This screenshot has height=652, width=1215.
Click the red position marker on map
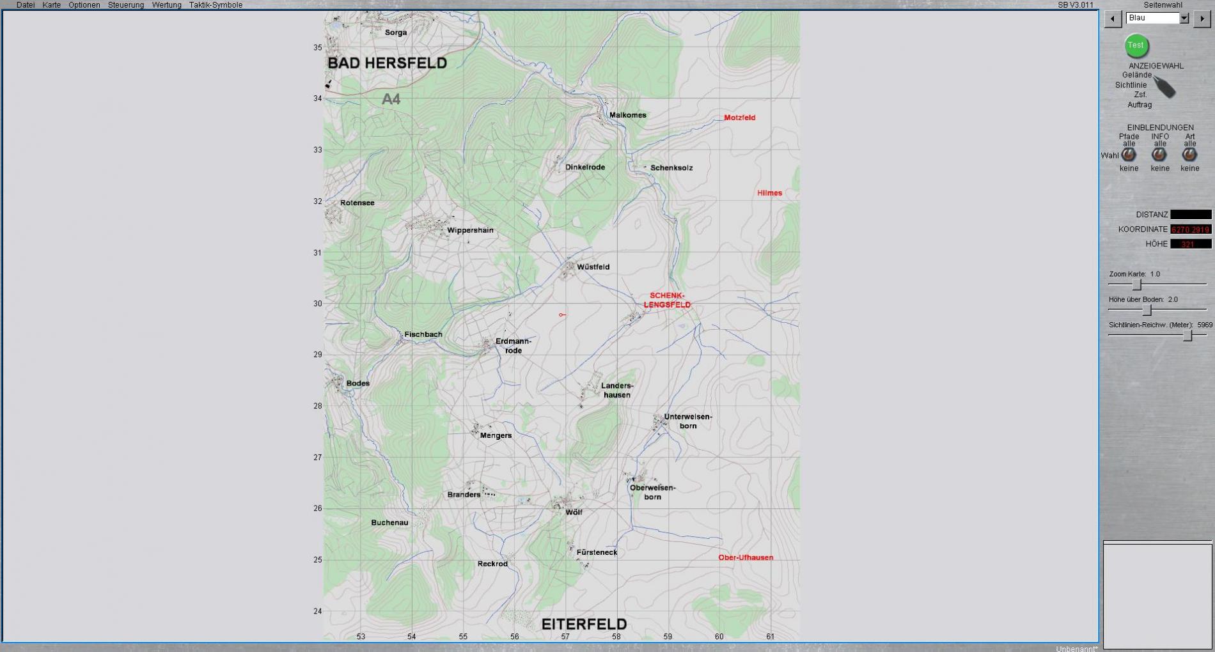click(561, 314)
